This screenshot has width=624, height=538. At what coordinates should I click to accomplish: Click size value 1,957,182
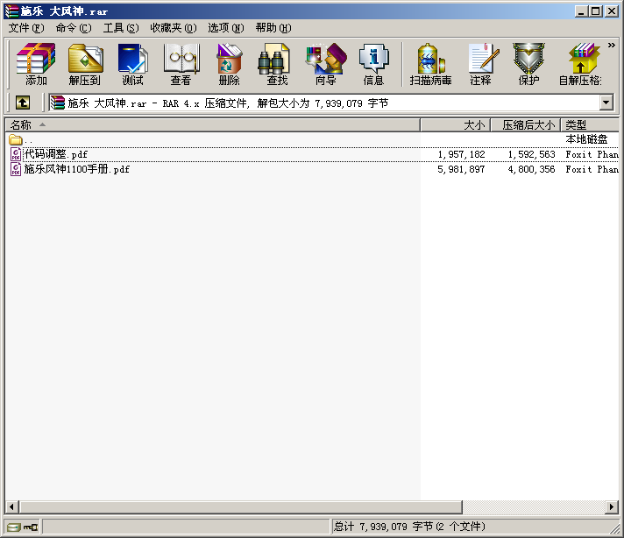click(x=461, y=154)
